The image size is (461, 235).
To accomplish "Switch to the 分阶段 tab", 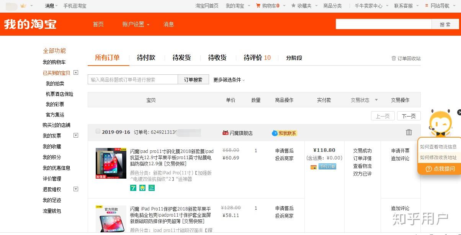I will [294, 58].
